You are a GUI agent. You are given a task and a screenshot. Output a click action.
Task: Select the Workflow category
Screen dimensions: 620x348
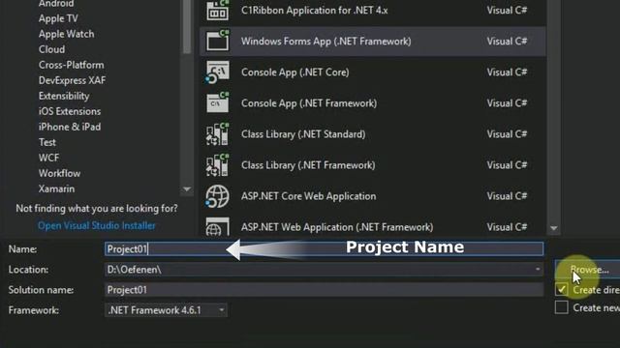point(59,173)
